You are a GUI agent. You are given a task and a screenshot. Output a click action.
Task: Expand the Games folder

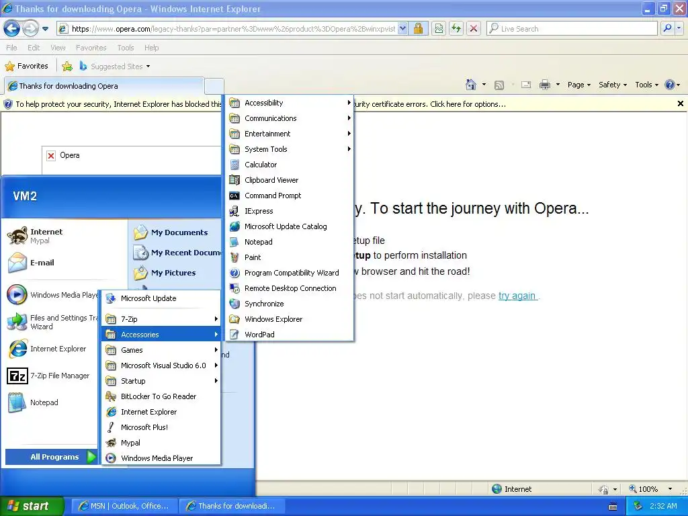pos(161,349)
